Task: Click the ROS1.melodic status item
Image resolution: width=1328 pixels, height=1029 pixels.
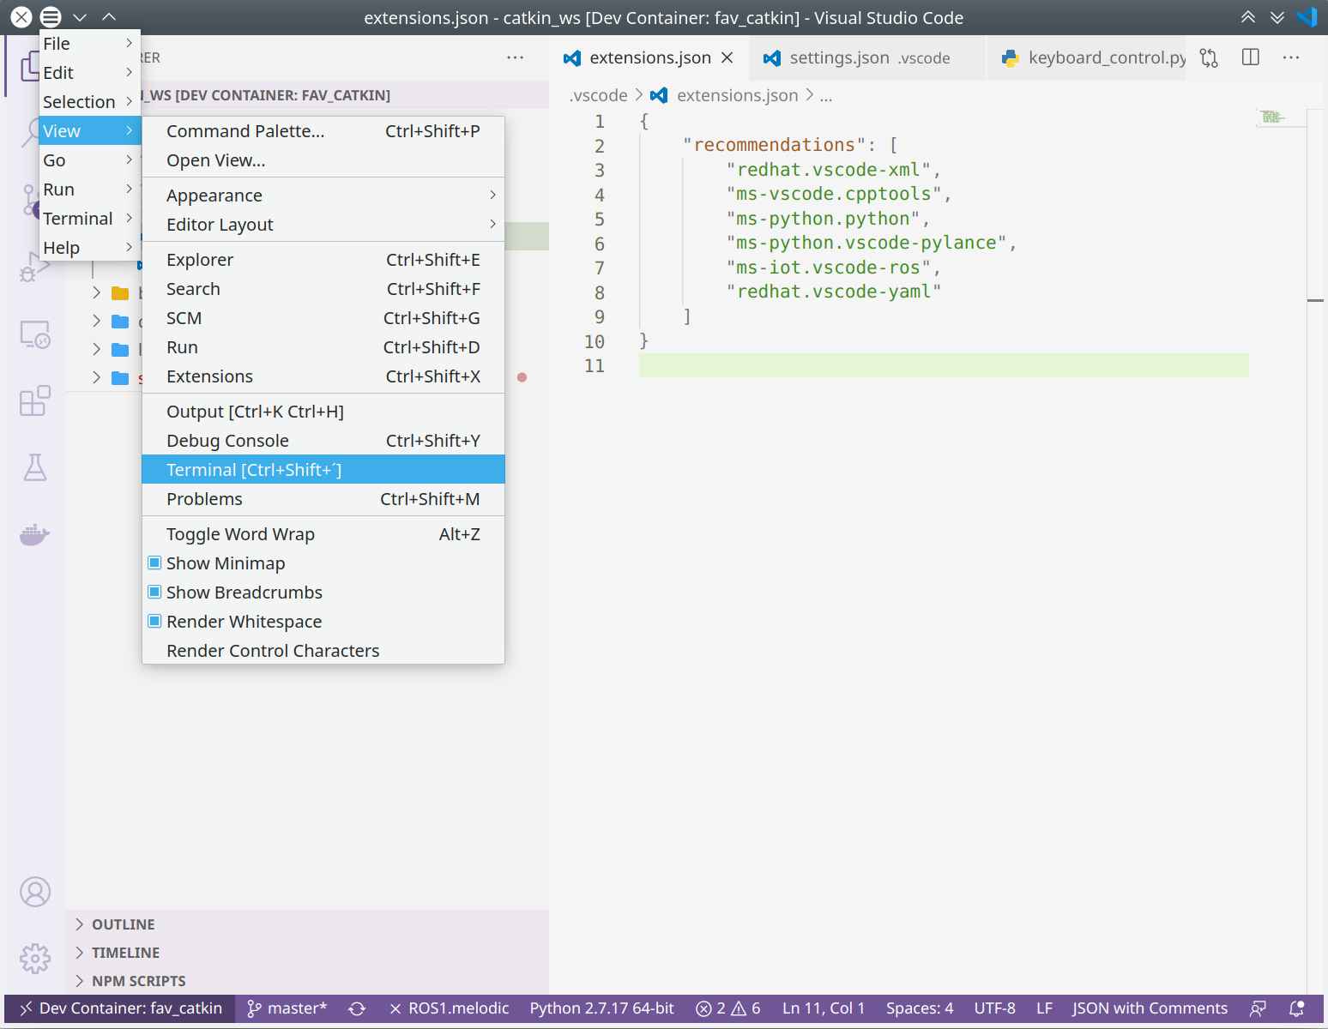Action: click(x=449, y=1008)
